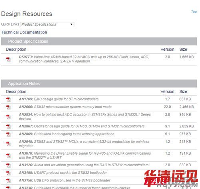This screenshot has height=189, width=200.
Task: Select the 830 KB size value
Action: coord(185,165)
